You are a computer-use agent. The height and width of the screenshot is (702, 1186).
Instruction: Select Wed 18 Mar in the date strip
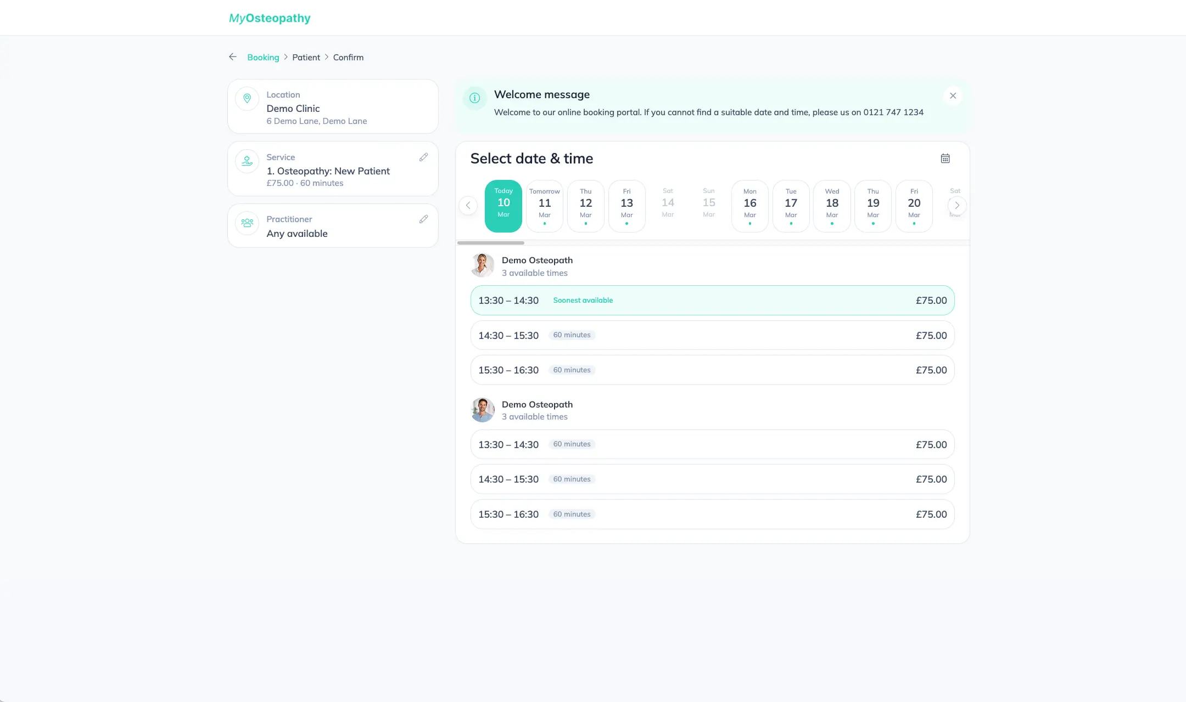(831, 205)
